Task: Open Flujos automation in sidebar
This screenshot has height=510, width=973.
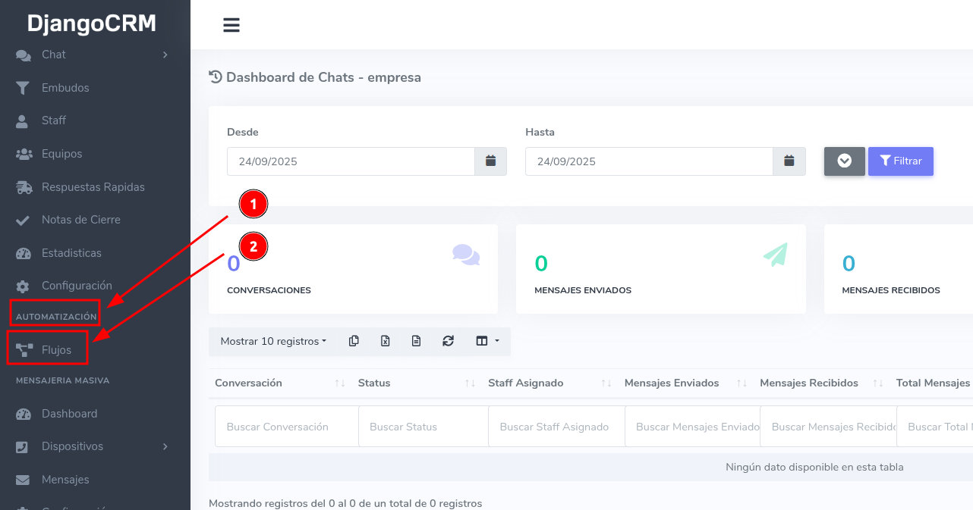Action: 56,350
